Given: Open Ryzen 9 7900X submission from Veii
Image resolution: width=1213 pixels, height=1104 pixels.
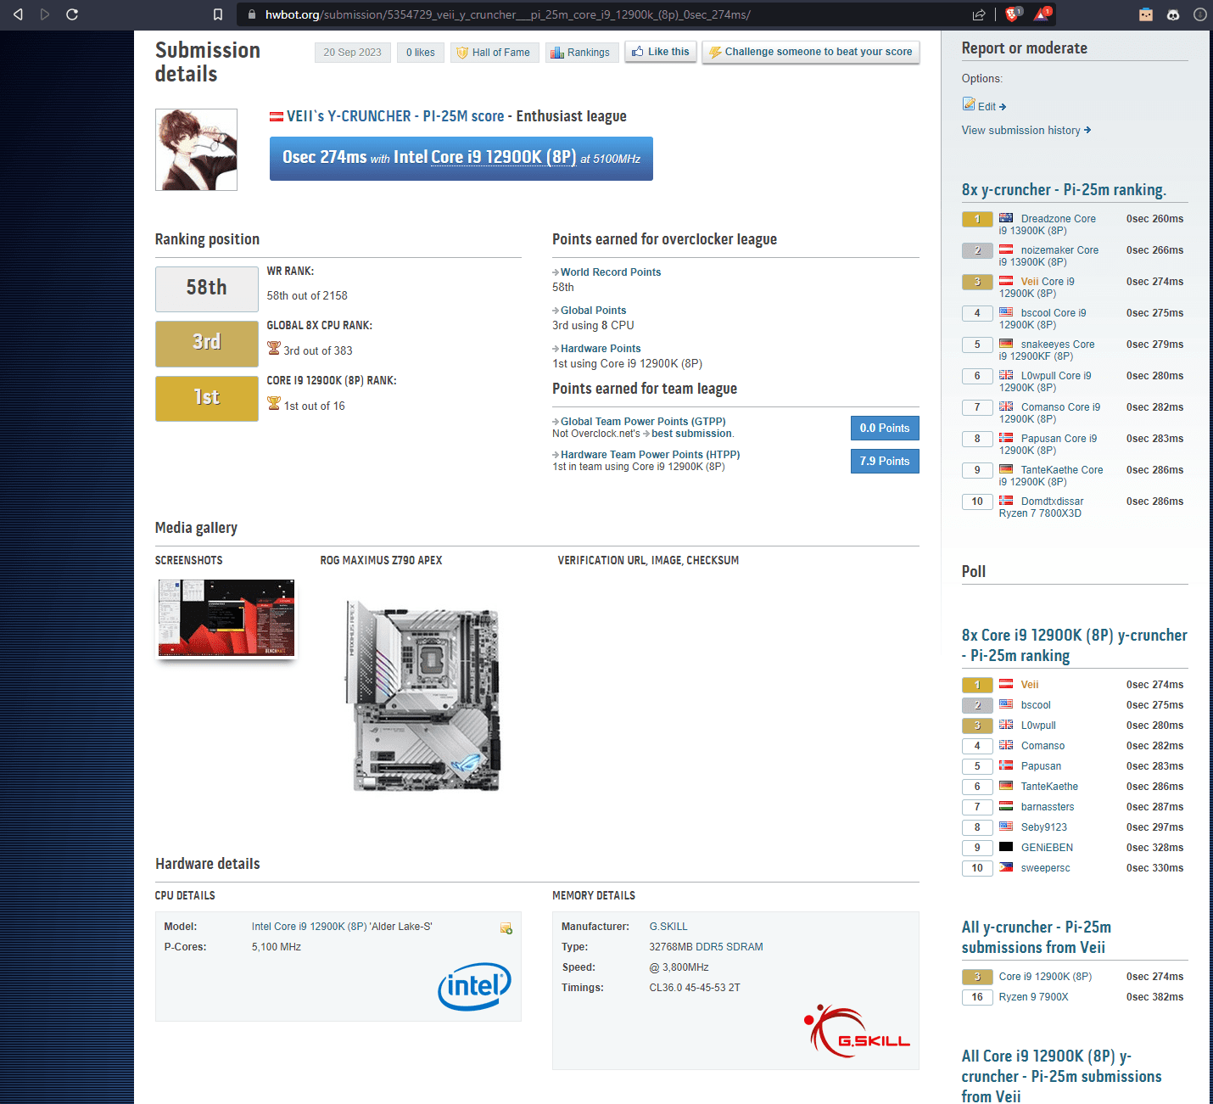Looking at the screenshot, I should coord(1033,997).
